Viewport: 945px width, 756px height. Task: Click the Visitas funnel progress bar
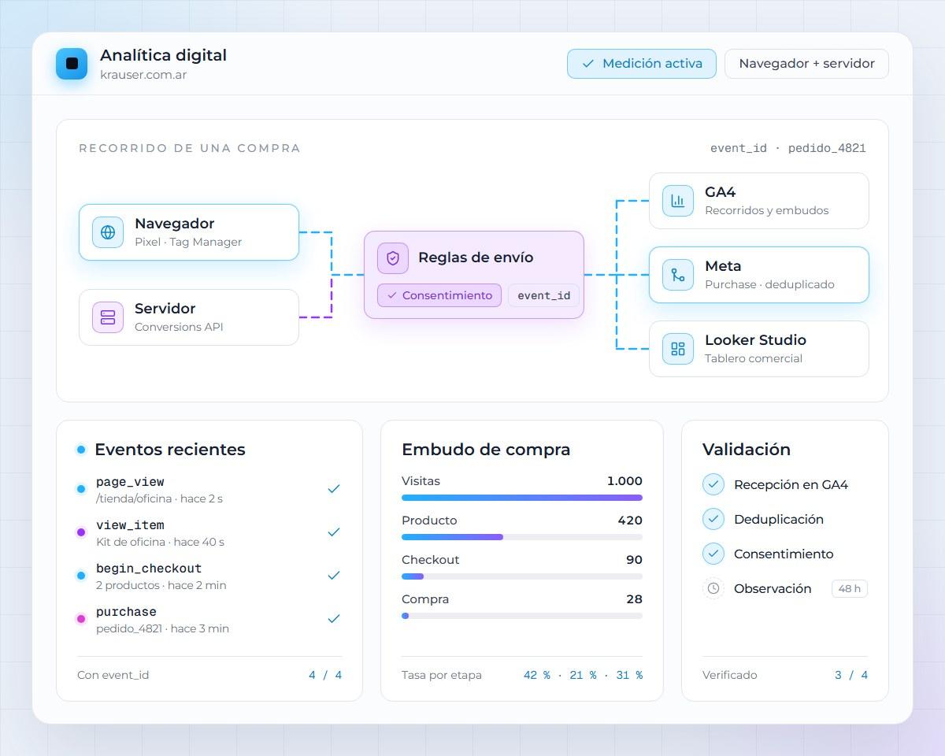coord(522,498)
